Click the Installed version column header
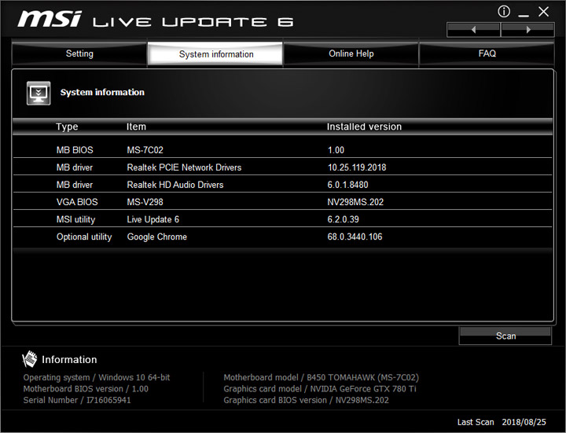The image size is (566, 433). [x=364, y=127]
